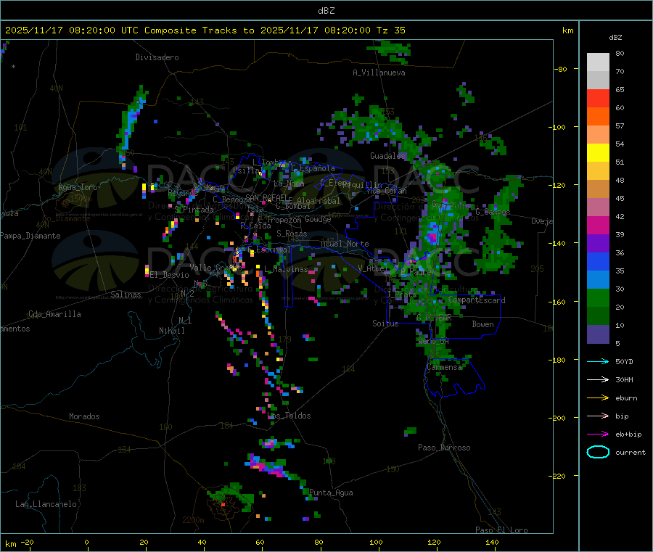
Task: Click the -80 km y-axis tick label
Action: [x=561, y=69]
